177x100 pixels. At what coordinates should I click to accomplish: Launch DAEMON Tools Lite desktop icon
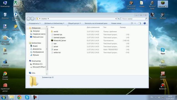click(x=16, y=17)
